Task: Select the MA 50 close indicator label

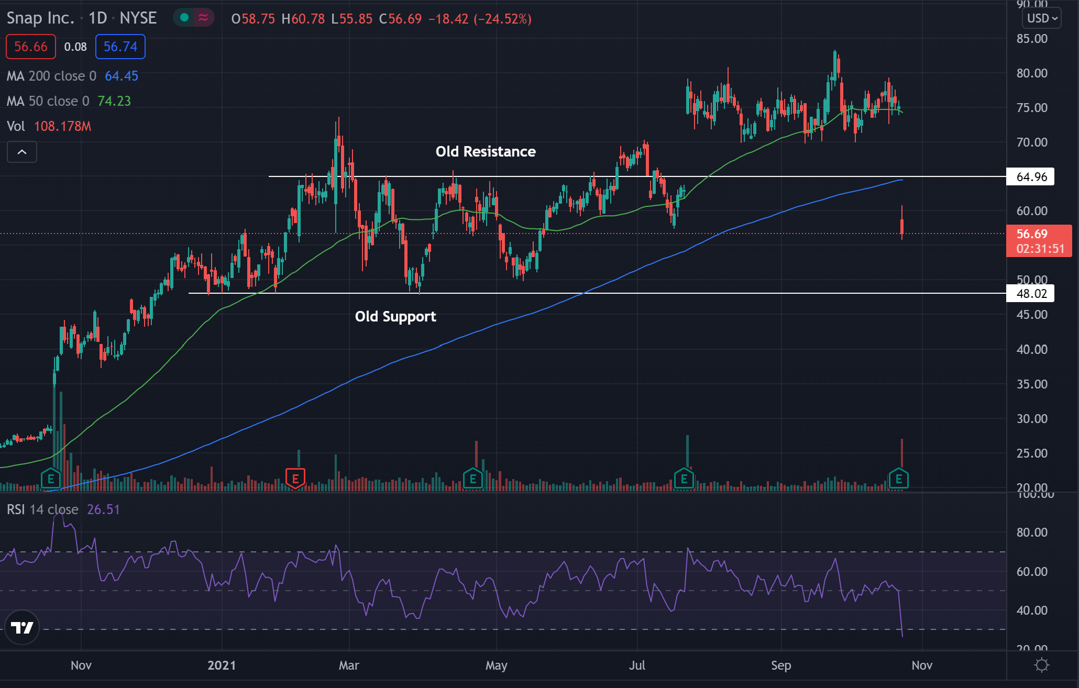Action: 48,101
